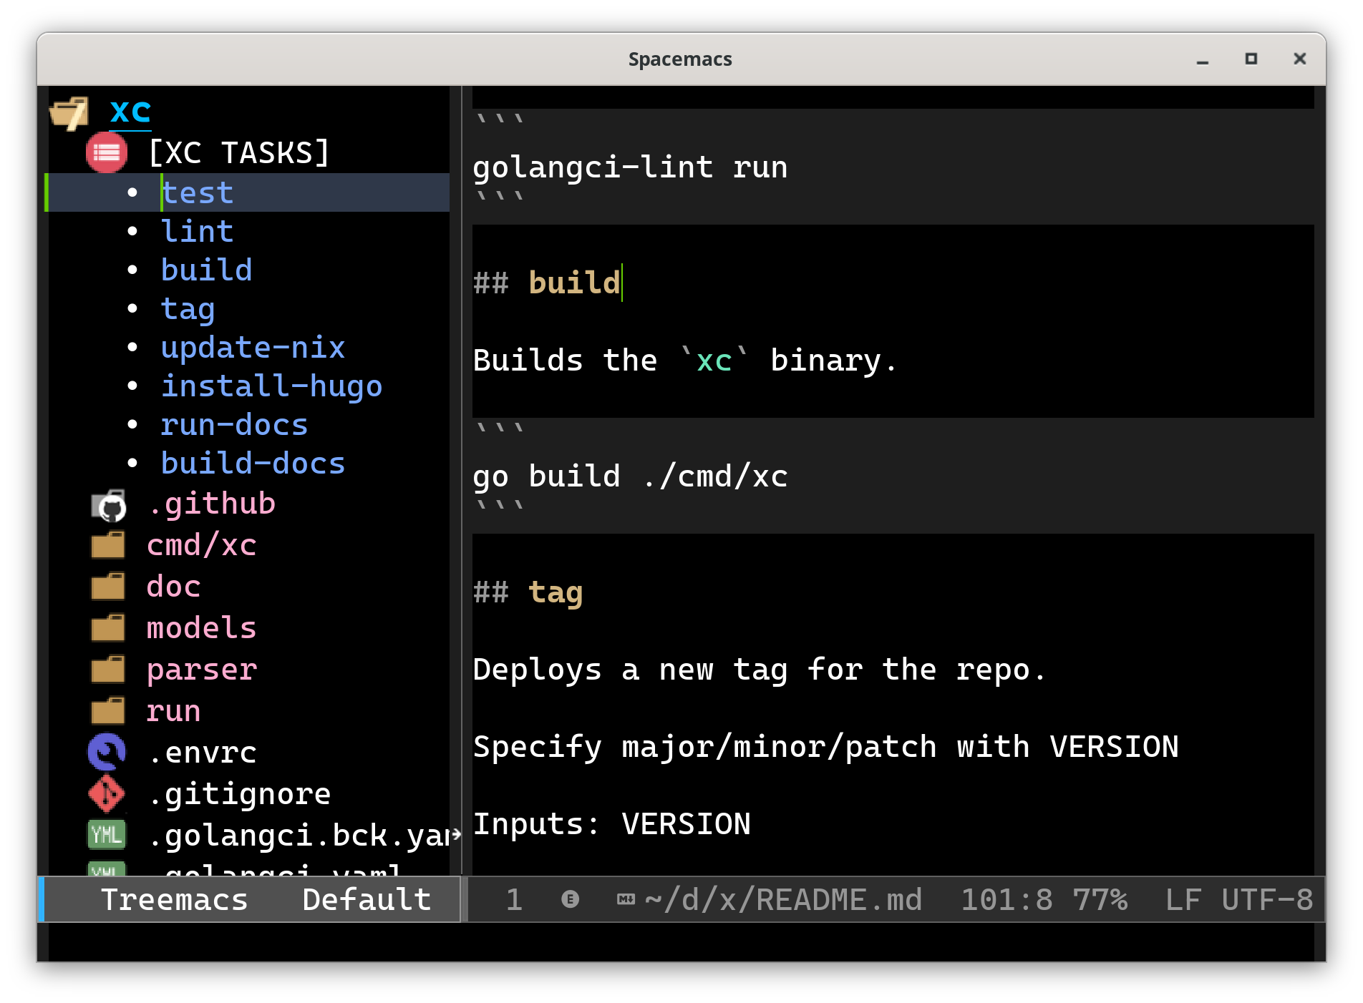Click the folder icon next to cmd/xc

coord(108,545)
